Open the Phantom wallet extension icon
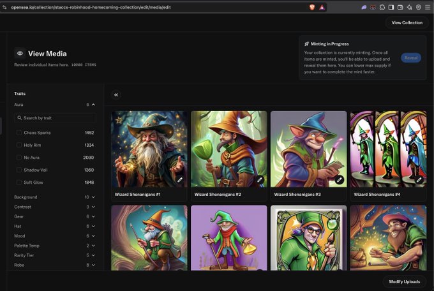Image resolution: width=434 pixels, height=291 pixels. tap(364, 8)
